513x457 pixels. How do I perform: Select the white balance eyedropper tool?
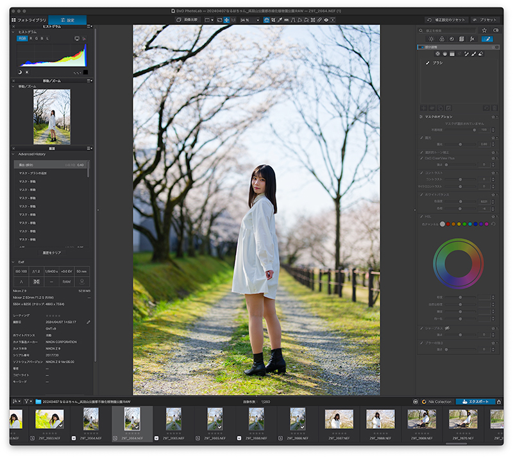click(280, 20)
